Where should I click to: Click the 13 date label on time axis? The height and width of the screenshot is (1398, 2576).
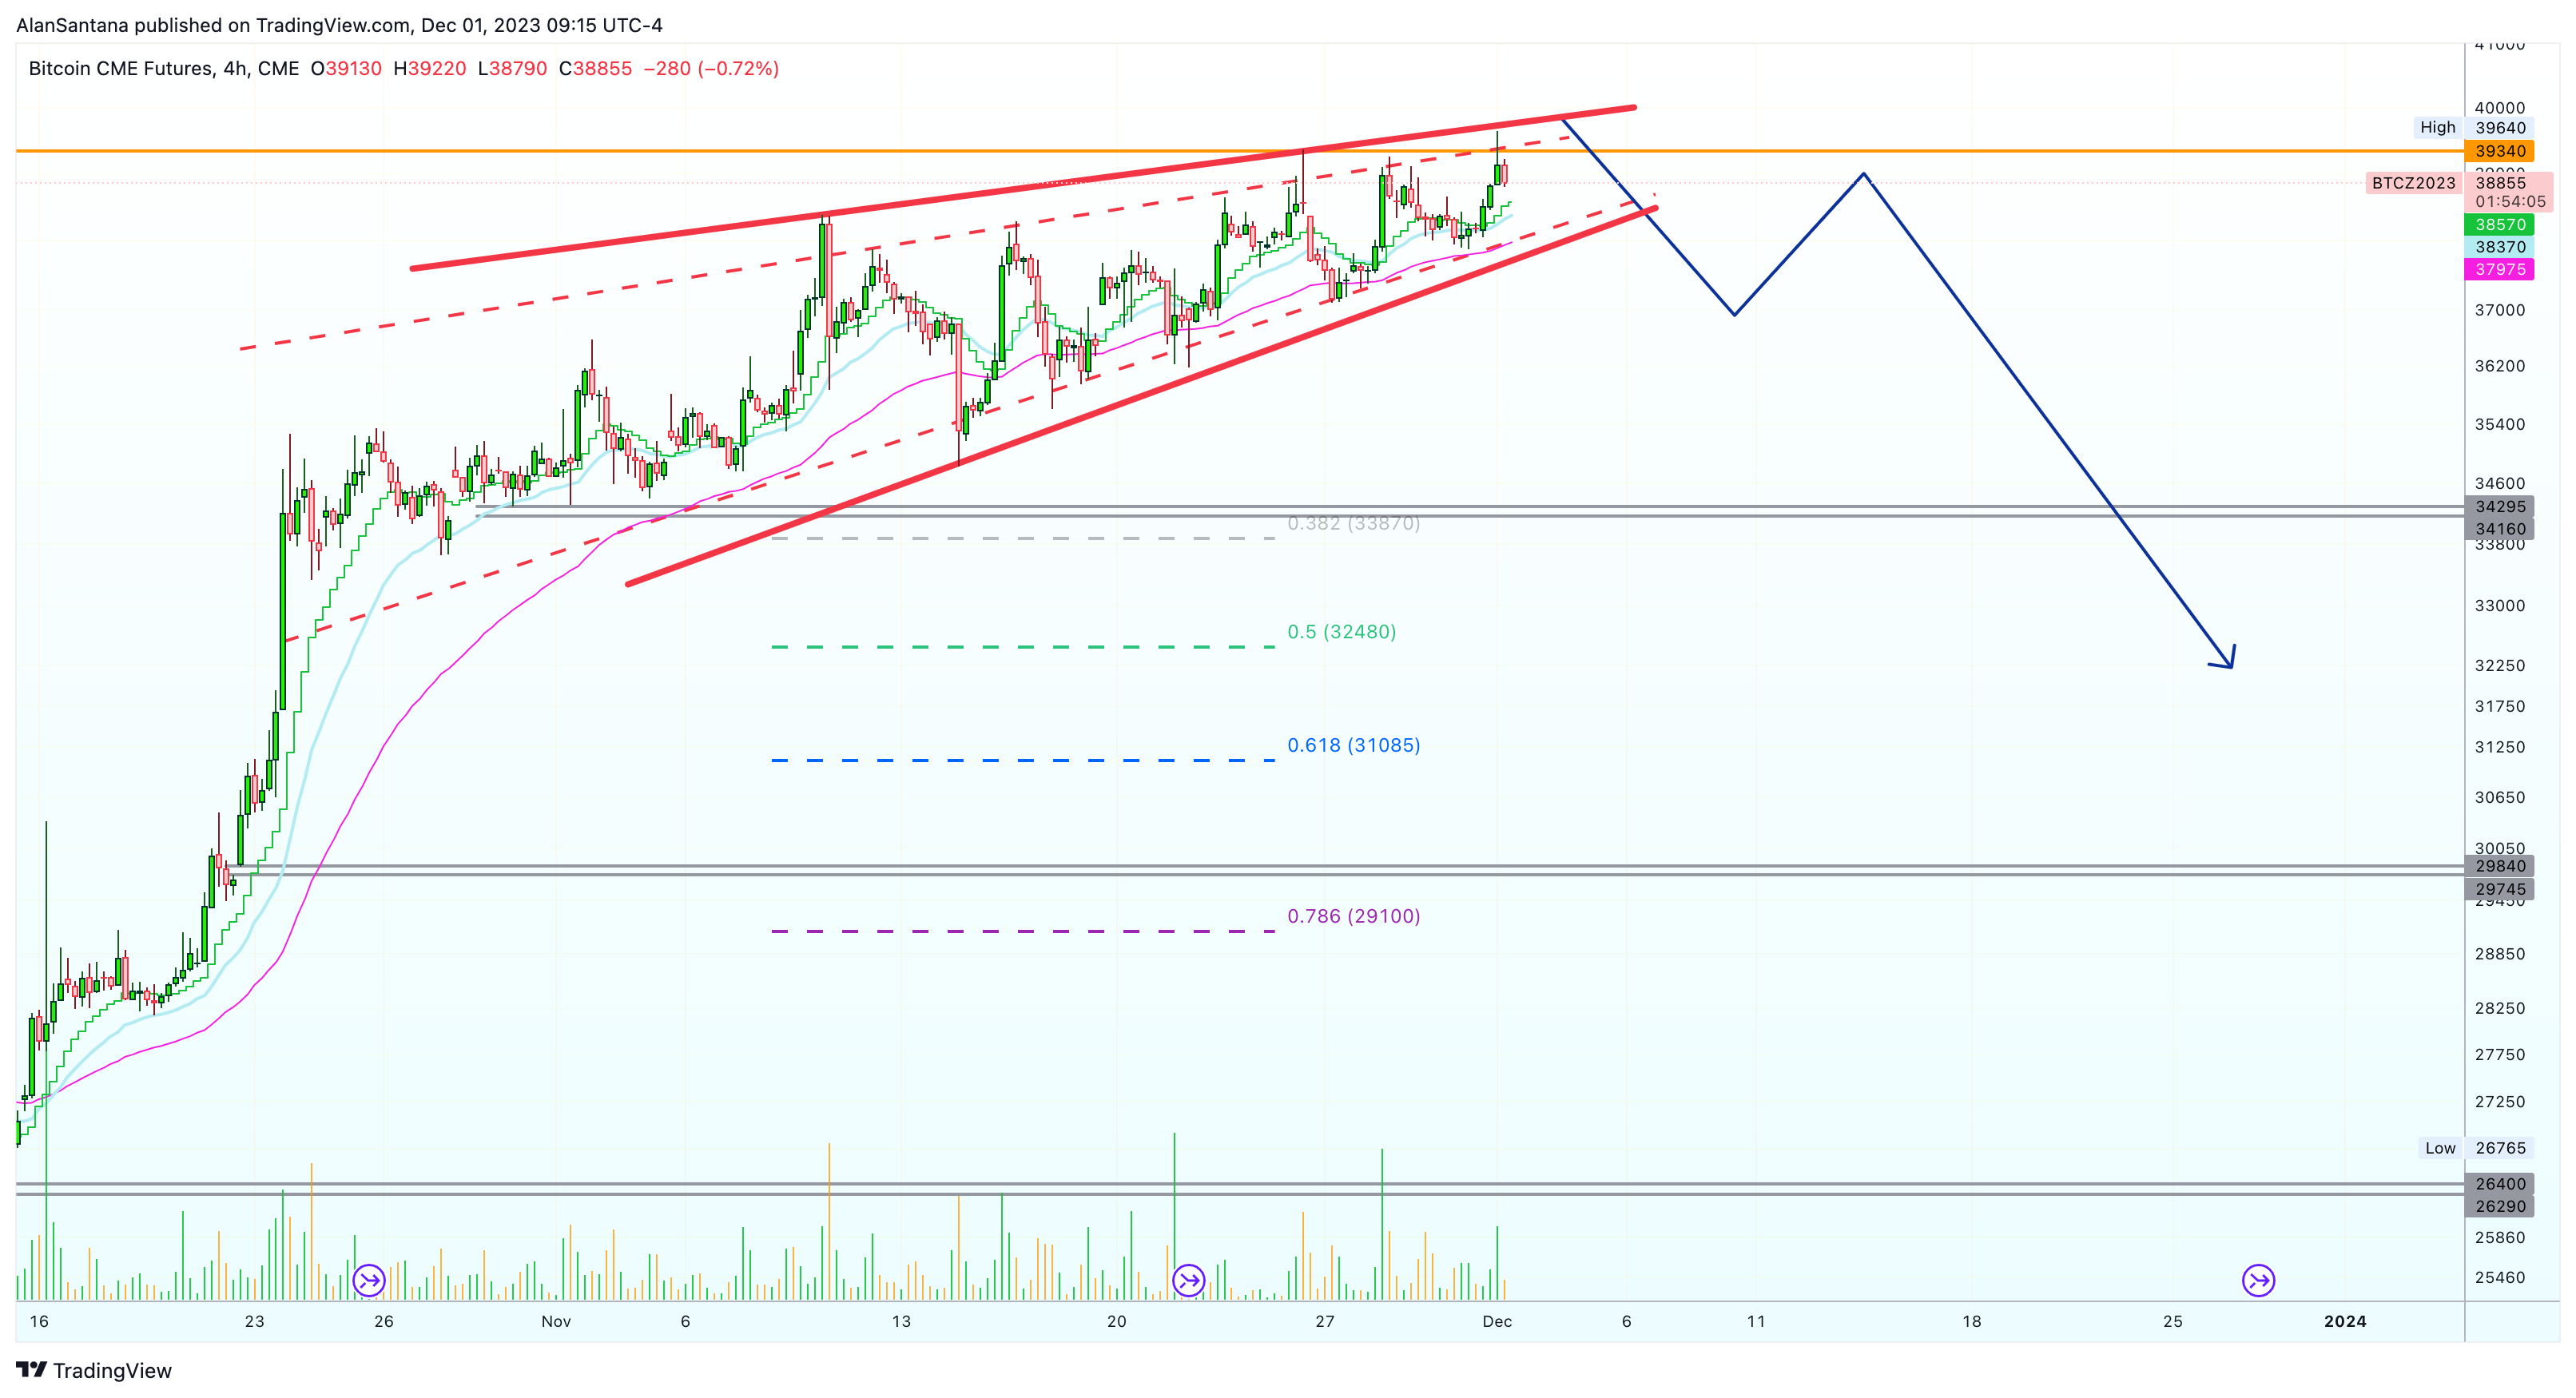[901, 1322]
